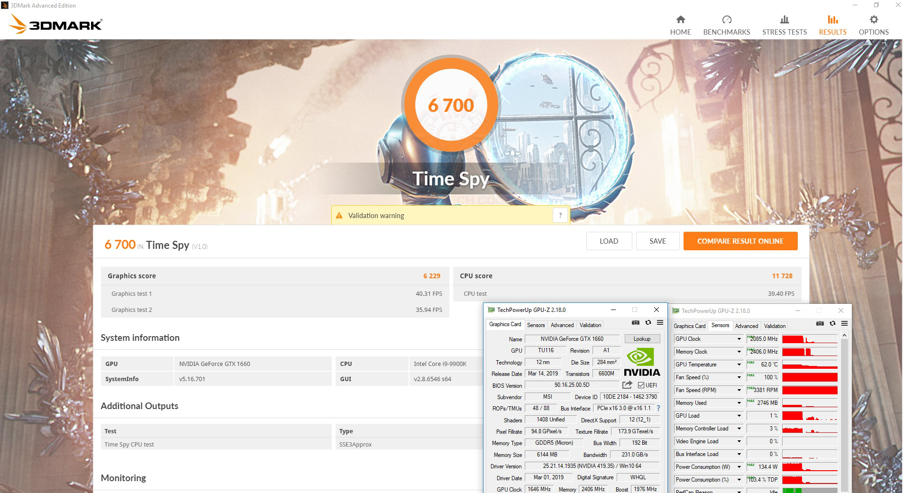Switch to Validation tab in left GPU-Z window
903x493 pixels.
click(590, 325)
